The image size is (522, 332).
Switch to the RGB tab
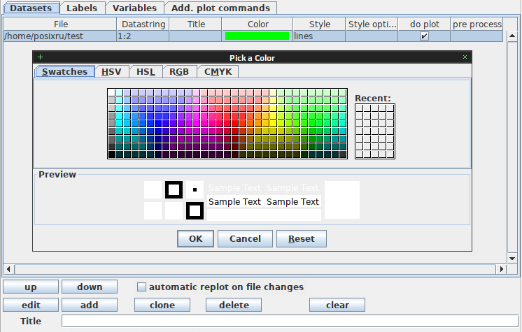tap(179, 72)
